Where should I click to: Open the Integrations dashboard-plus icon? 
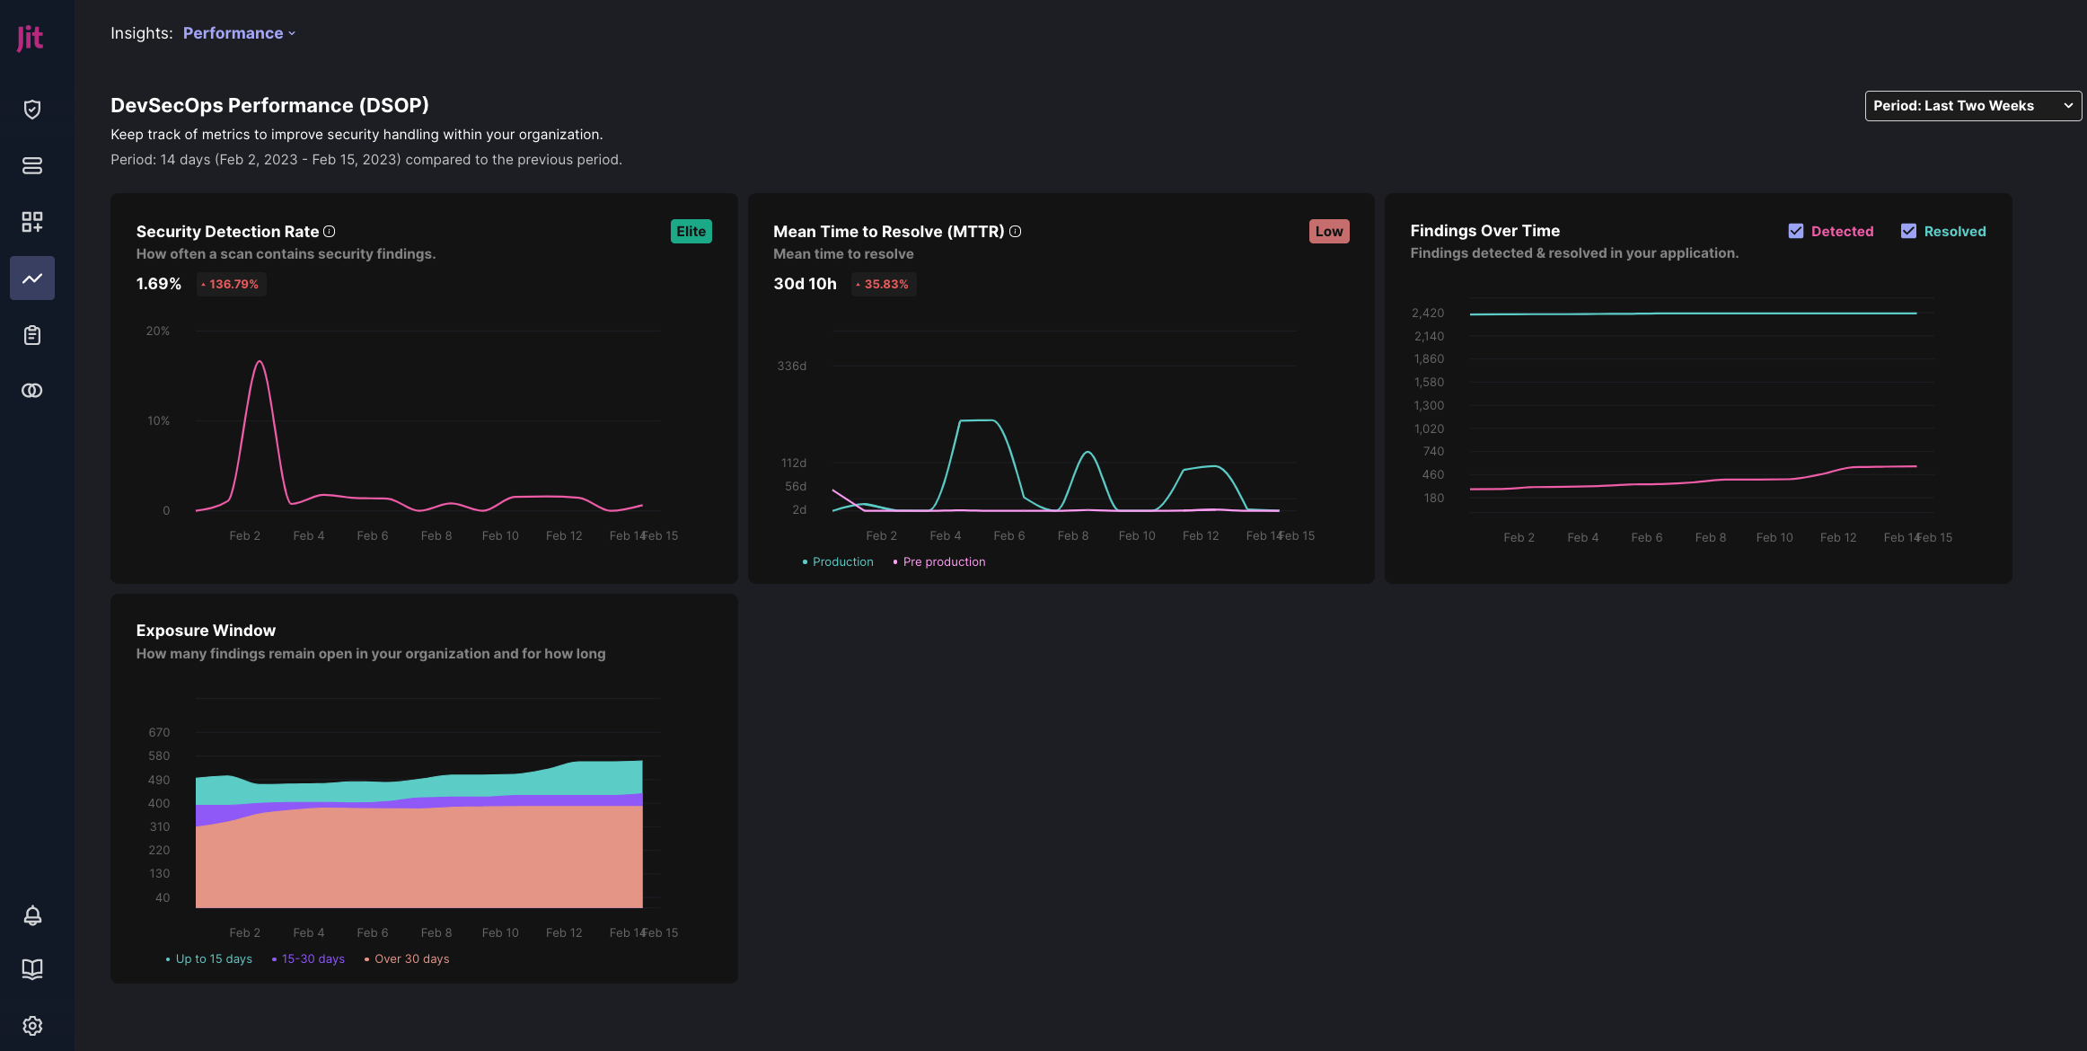tap(32, 222)
